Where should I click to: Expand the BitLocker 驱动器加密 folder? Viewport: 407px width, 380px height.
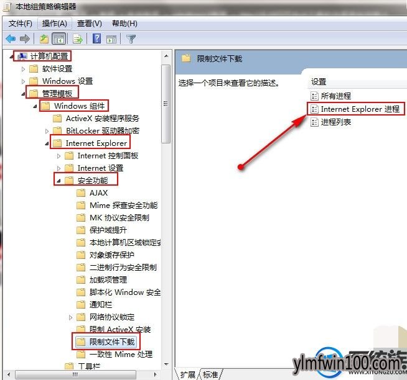pyautogui.click(x=47, y=131)
